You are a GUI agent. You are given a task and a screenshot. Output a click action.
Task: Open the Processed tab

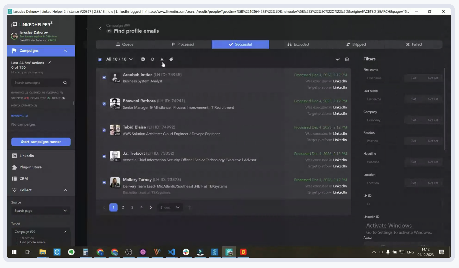(x=183, y=44)
